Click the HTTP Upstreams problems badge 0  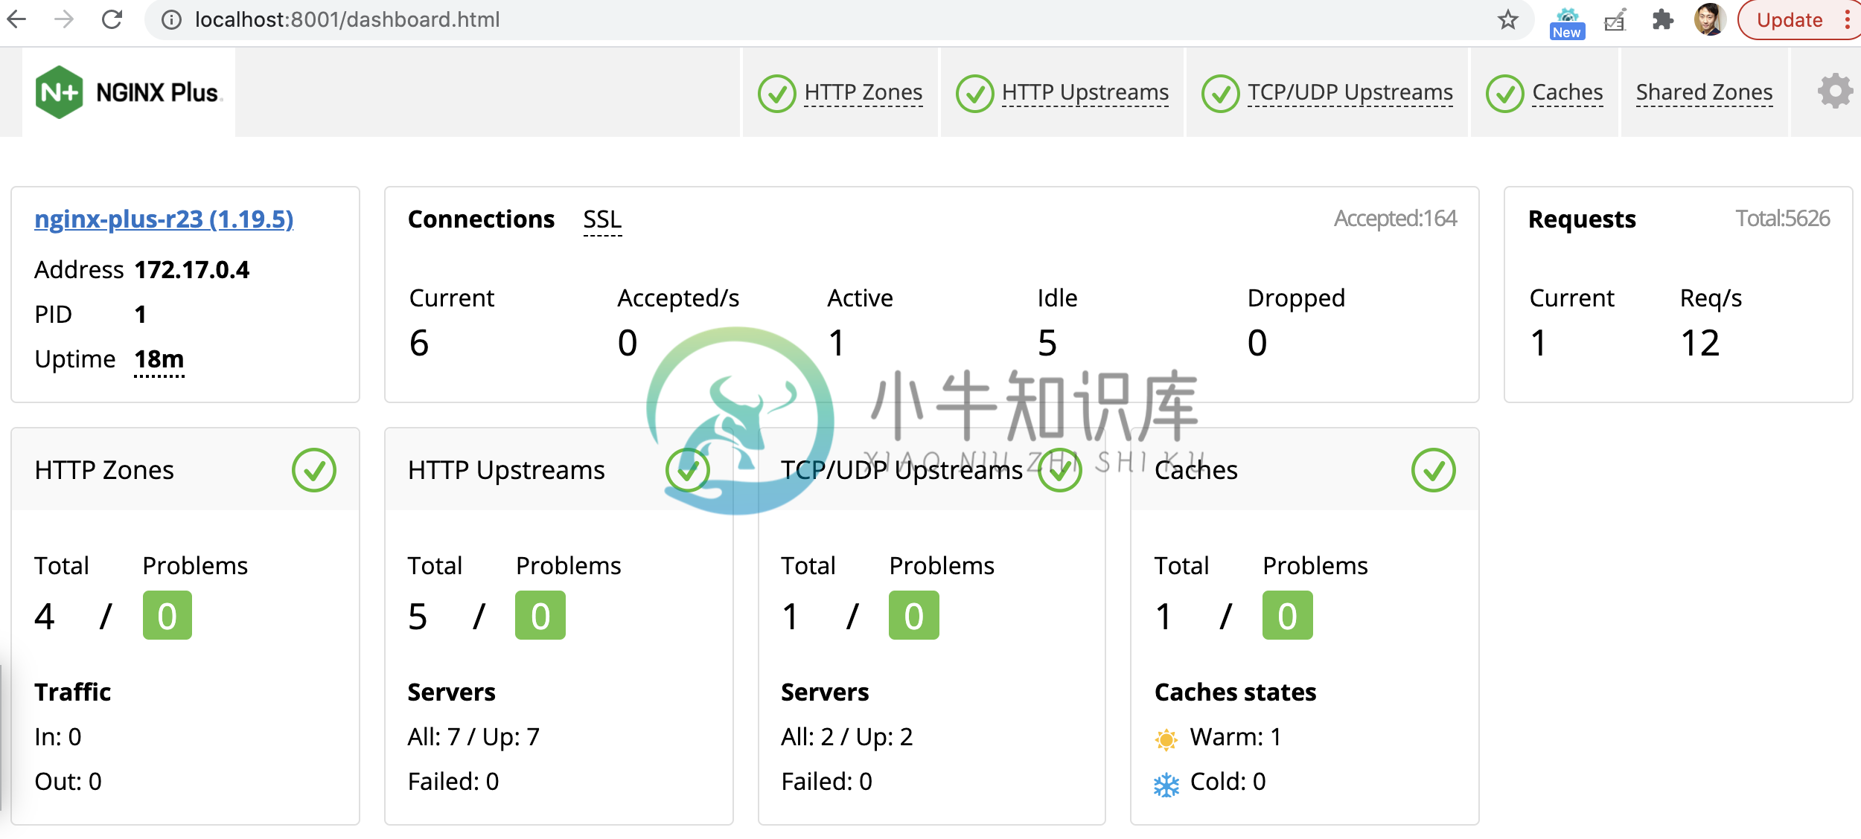click(540, 616)
